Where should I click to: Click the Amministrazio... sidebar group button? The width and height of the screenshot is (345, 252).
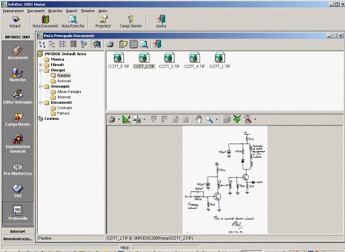(x=18, y=239)
